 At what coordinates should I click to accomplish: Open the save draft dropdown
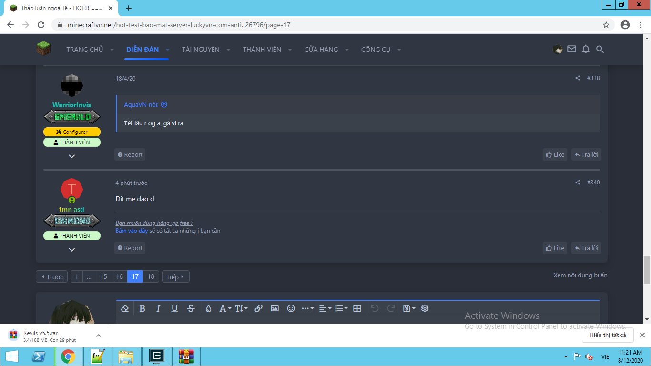[x=409, y=308]
